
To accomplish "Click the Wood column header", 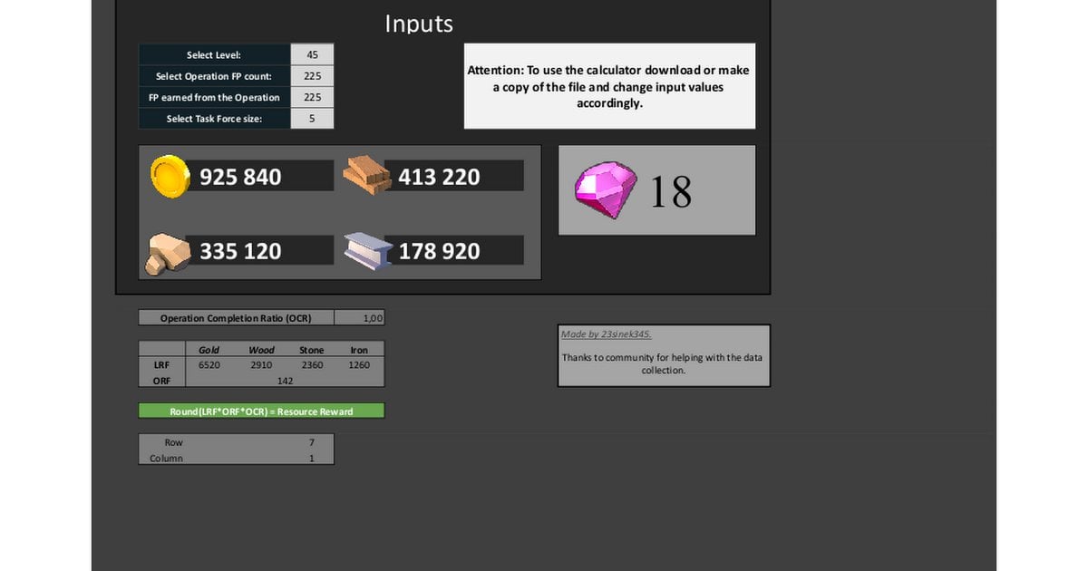I will [262, 350].
